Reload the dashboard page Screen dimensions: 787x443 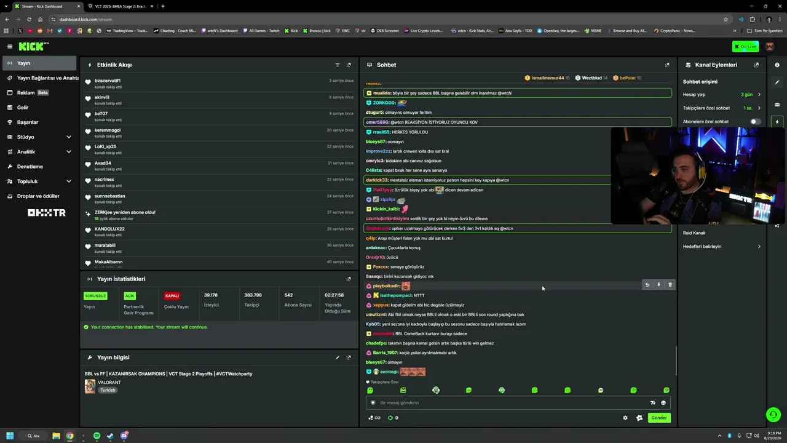click(29, 19)
